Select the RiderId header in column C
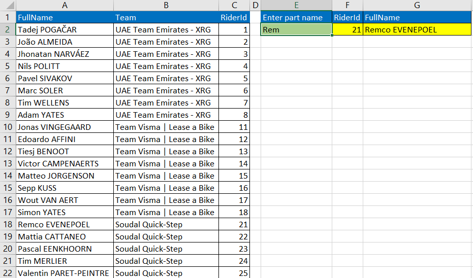473x278 pixels. click(234, 17)
